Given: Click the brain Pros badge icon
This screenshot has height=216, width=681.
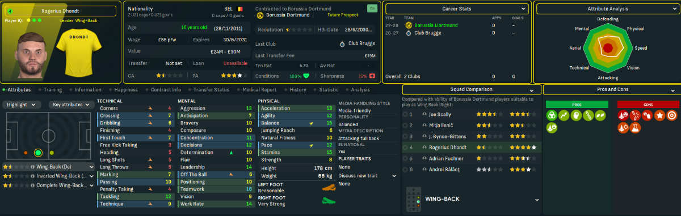Looking at the screenshot, I should pos(576,115).
